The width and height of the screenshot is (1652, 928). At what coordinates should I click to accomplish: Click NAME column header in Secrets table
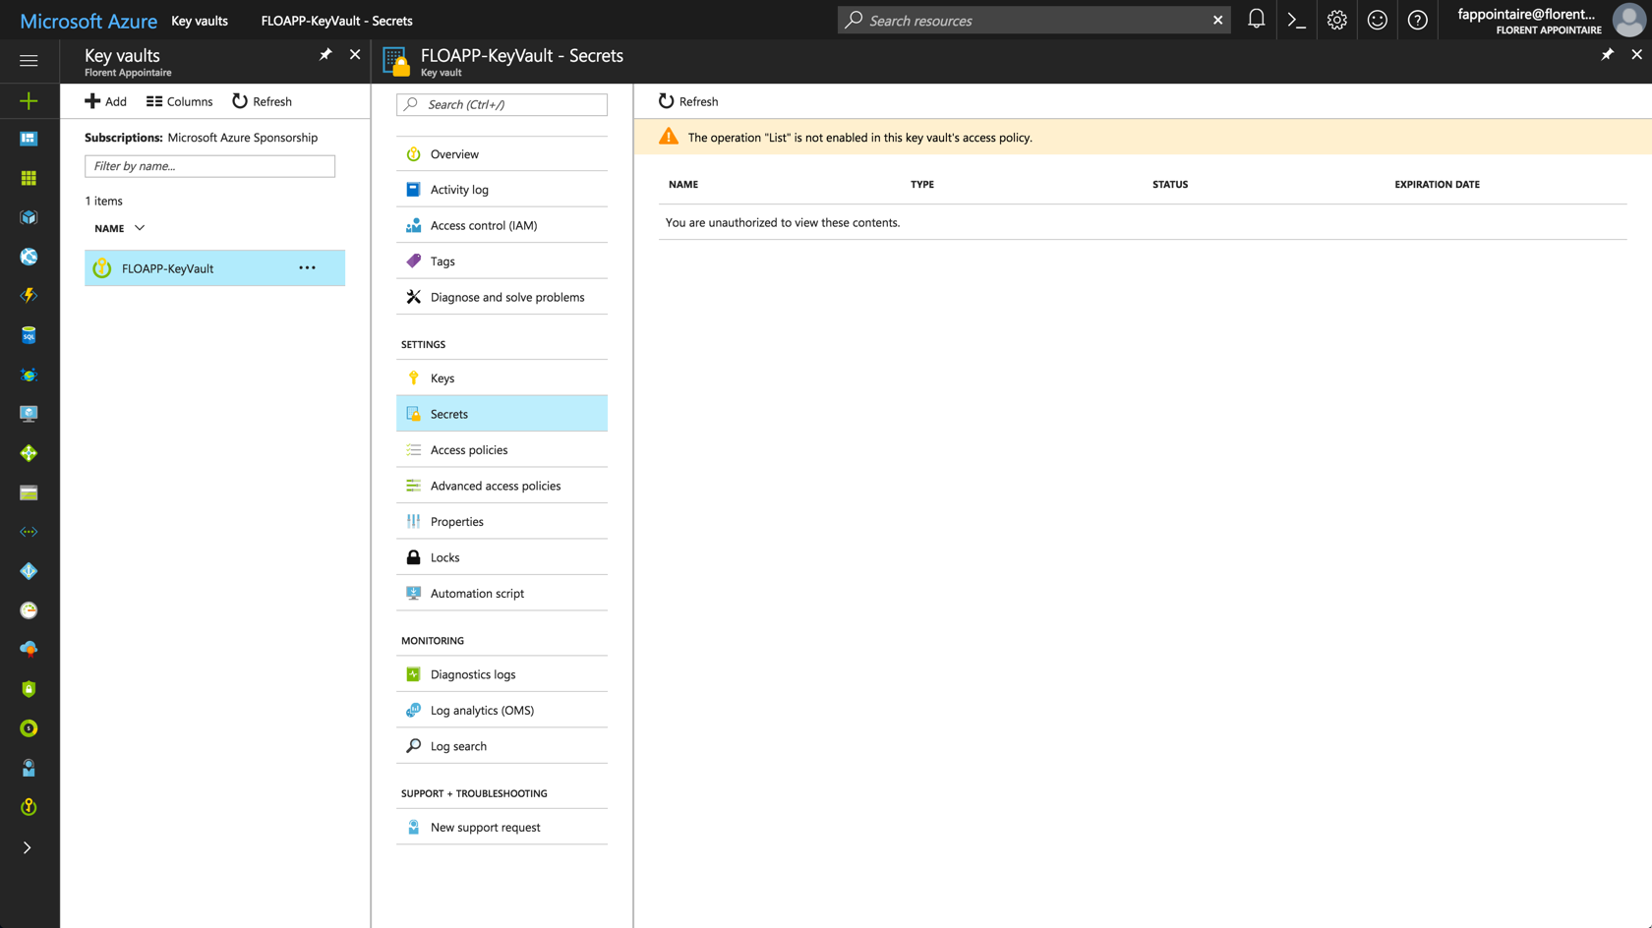click(x=683, y=185)
